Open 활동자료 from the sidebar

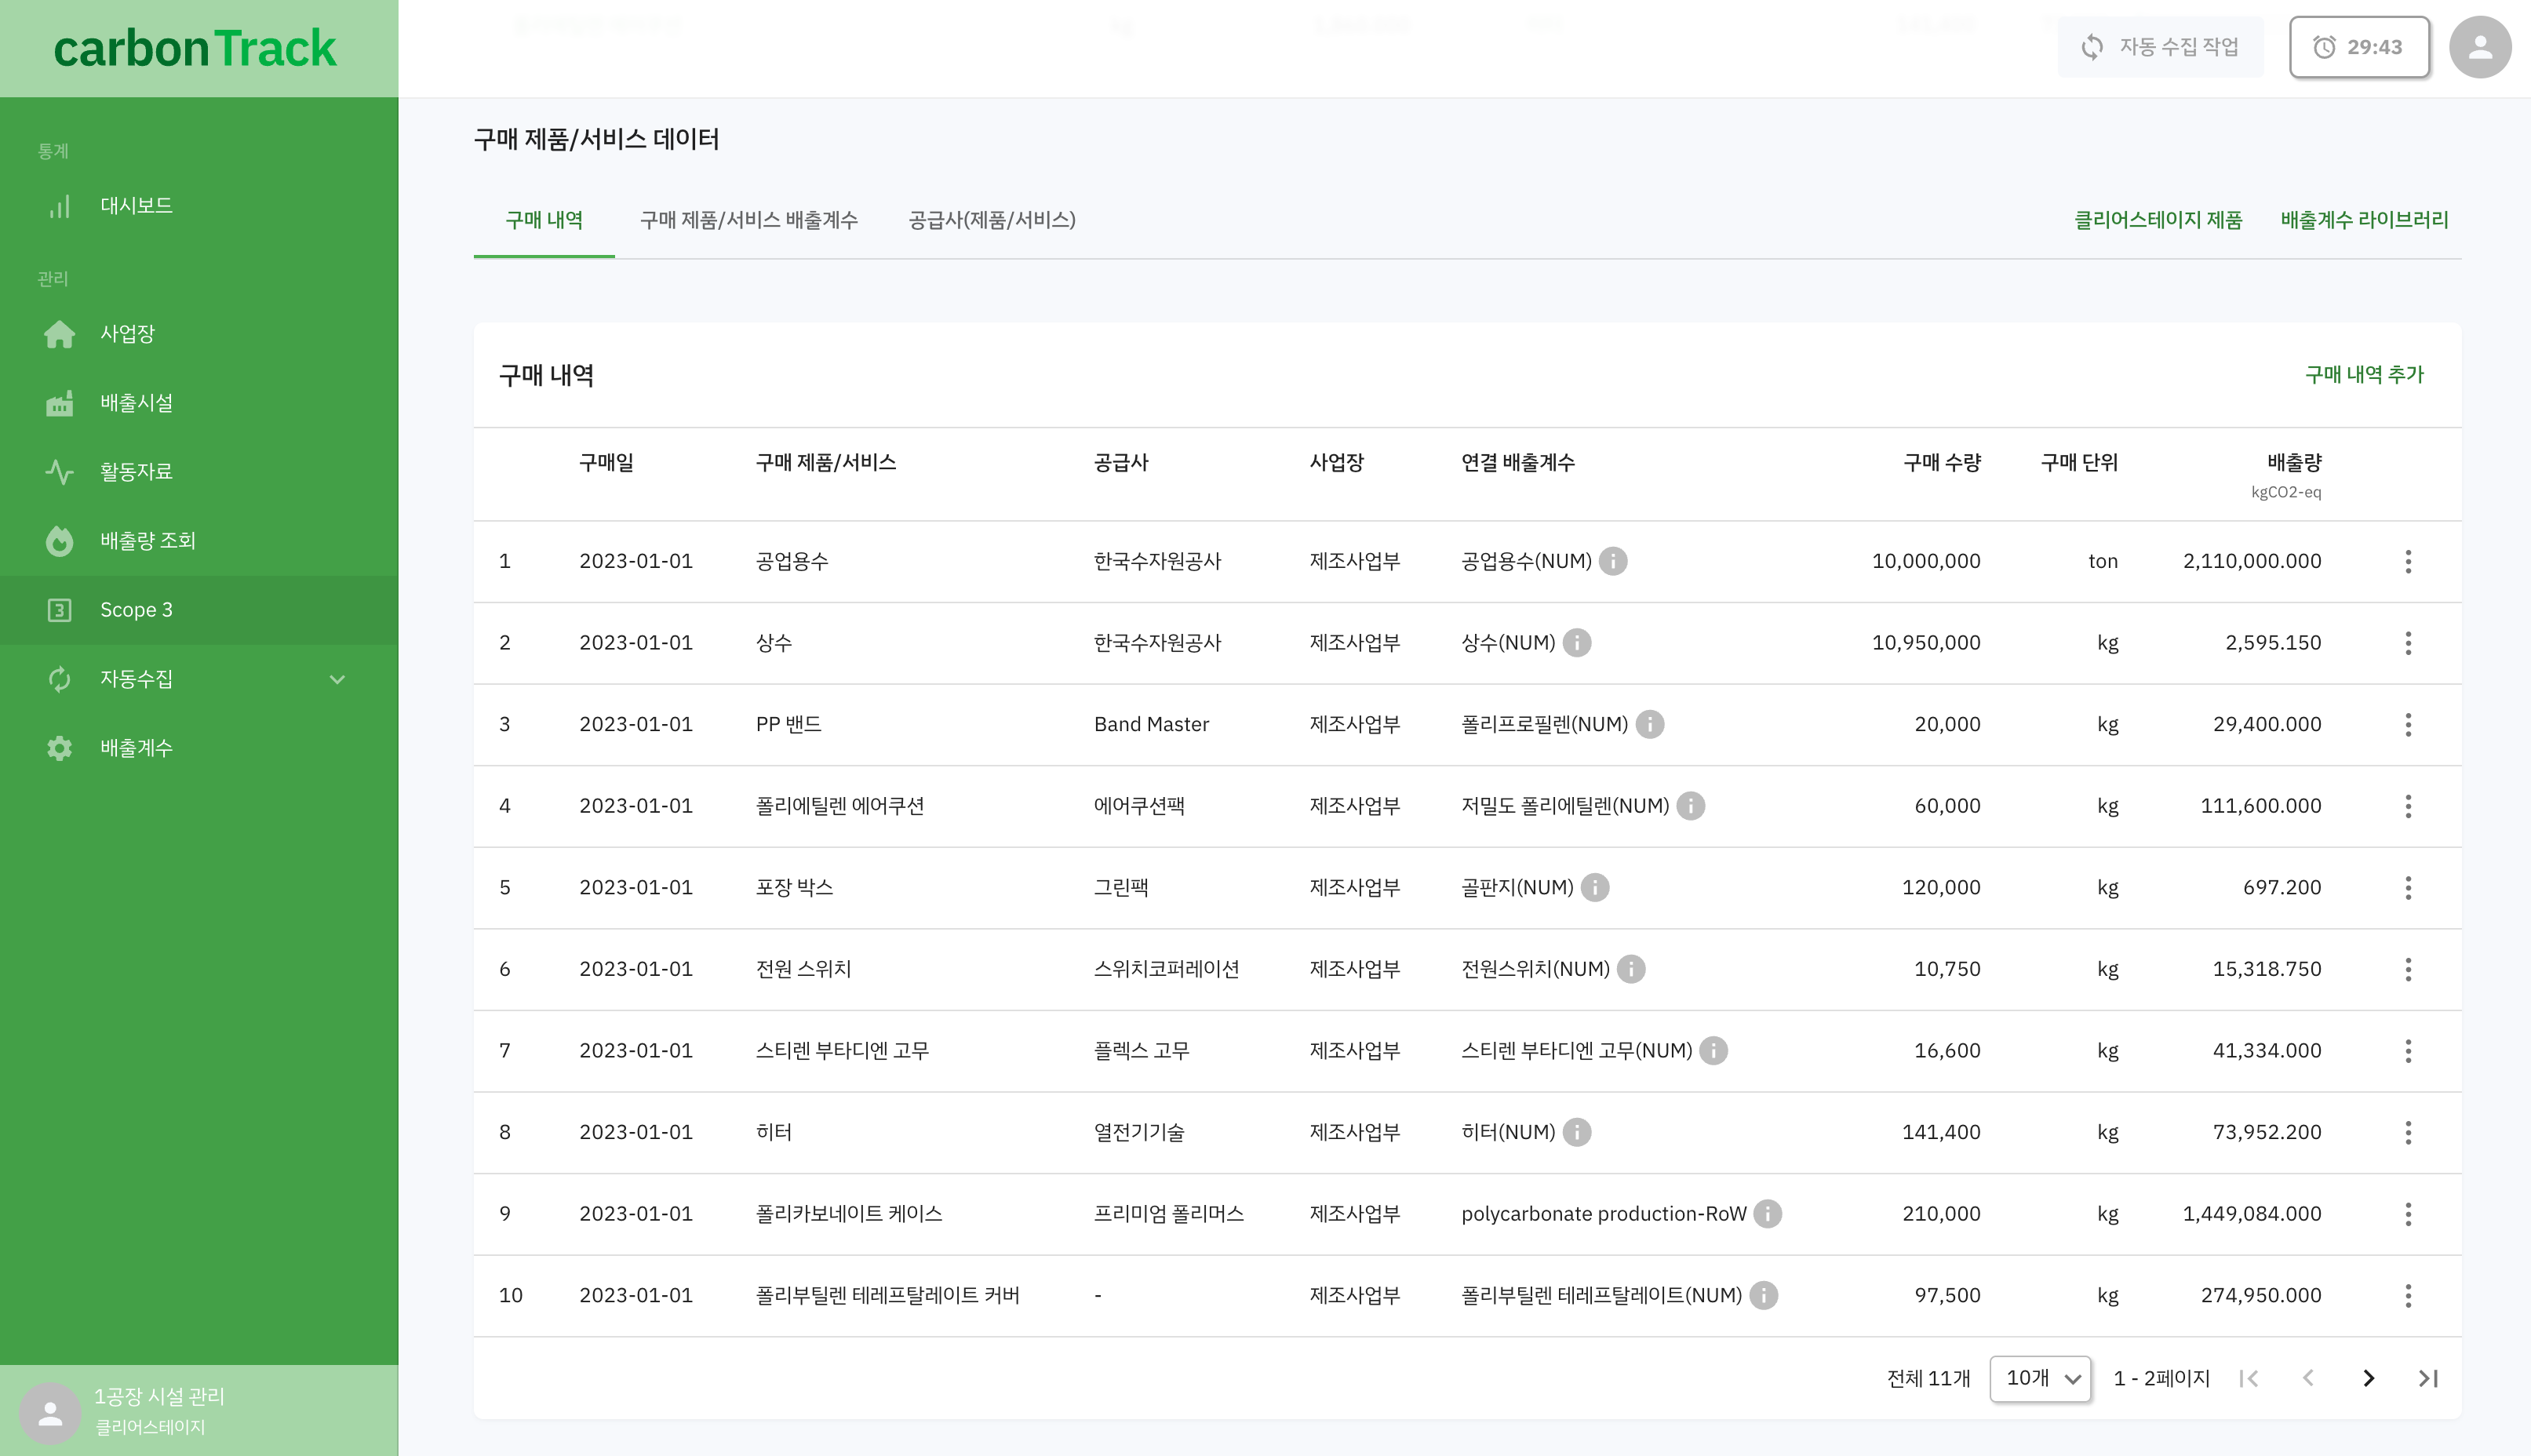[199, 472]
